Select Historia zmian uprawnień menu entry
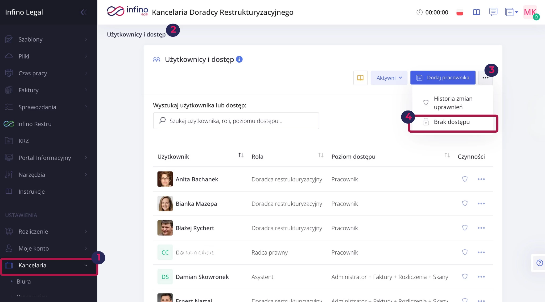 pyautogui.click(x=453, y=103)
